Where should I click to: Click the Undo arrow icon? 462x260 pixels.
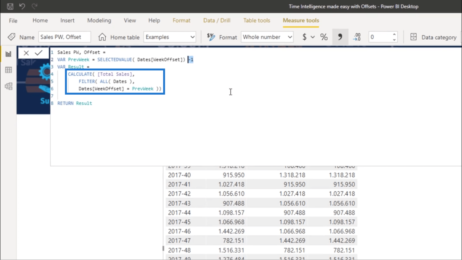coord(22,6)
